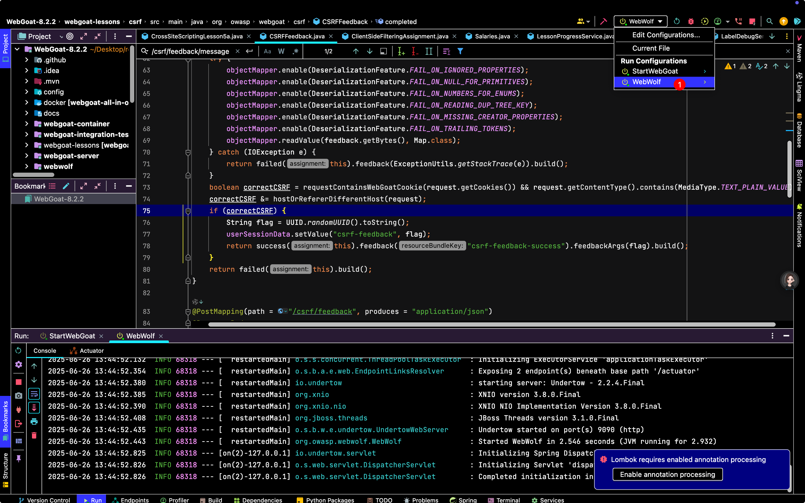805x503 pixels.
Task: Expand the webgoat-server folder
Action: click(x=27, y=156)
